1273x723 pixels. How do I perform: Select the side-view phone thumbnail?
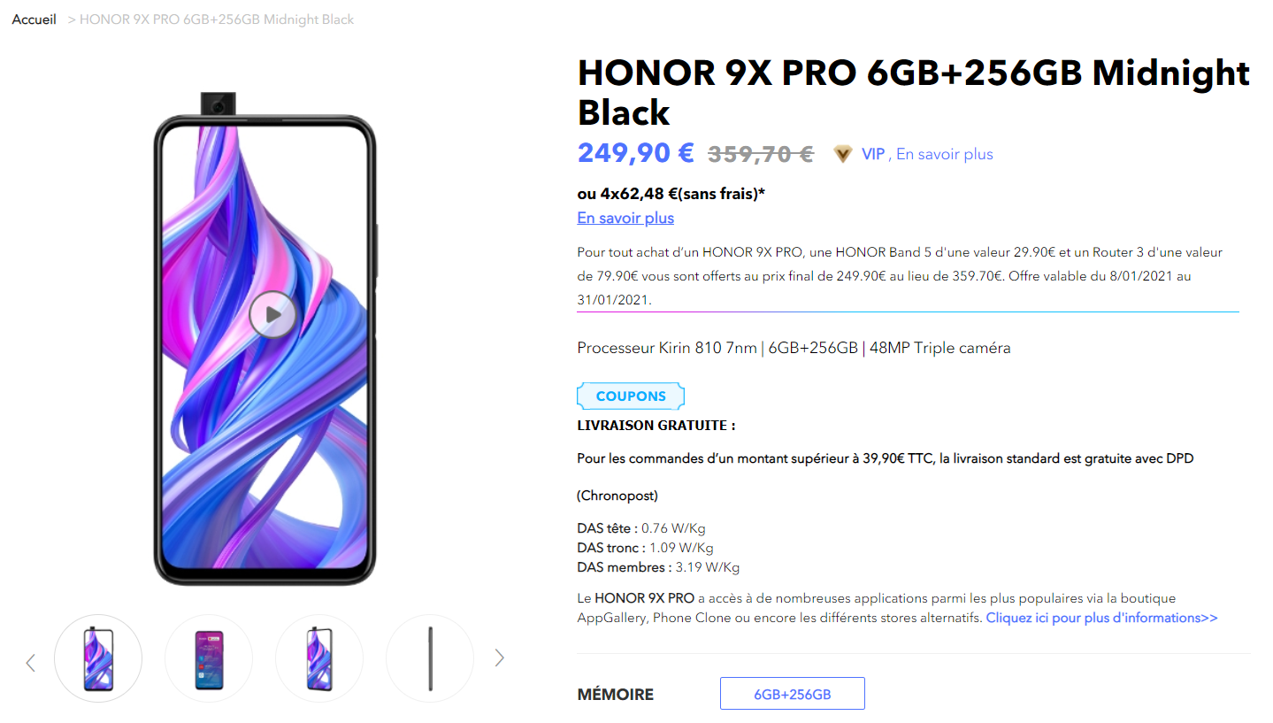[430, 658]
